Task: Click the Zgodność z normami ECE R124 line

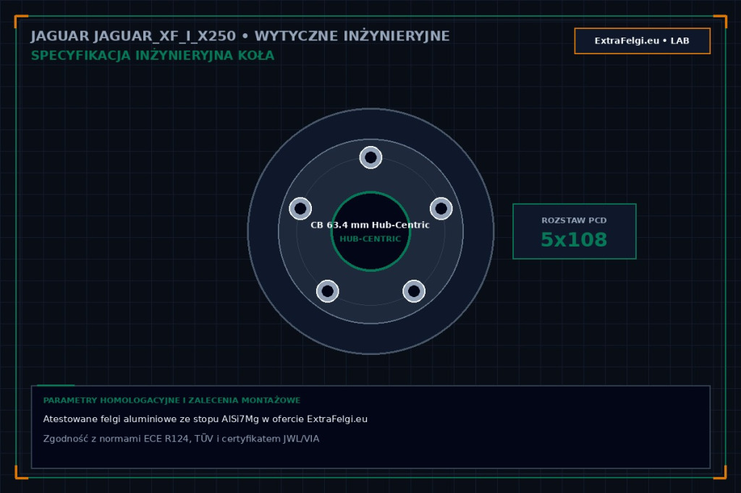Action: [x=181, y=439]
